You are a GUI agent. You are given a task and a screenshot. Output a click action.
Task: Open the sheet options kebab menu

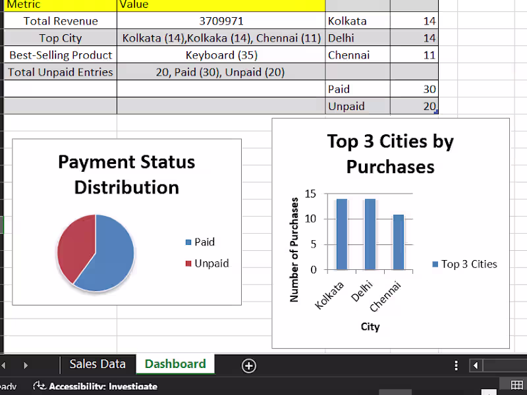pos(457,365)
